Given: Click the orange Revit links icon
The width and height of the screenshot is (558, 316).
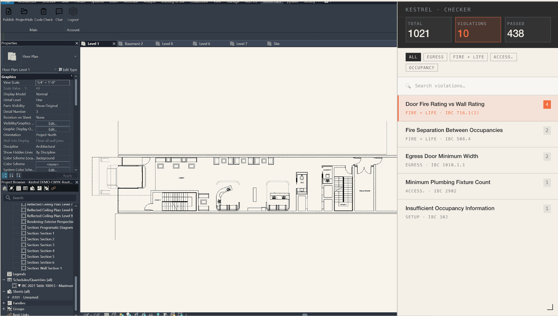Looking at the screenshot, I should pyautogui.click(x=53, y=188).
